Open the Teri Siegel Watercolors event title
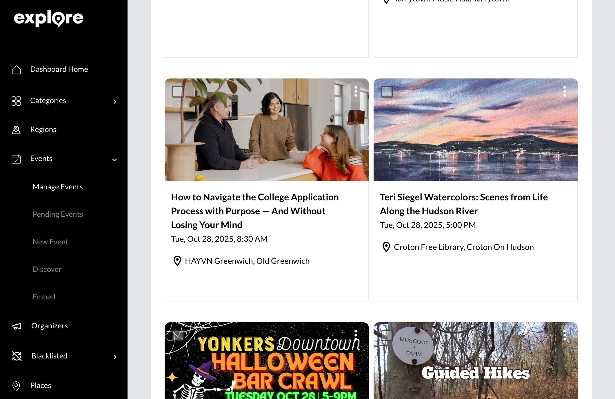Screen dimensions: 615x399 pyautogui.click(x=464, y=204)
